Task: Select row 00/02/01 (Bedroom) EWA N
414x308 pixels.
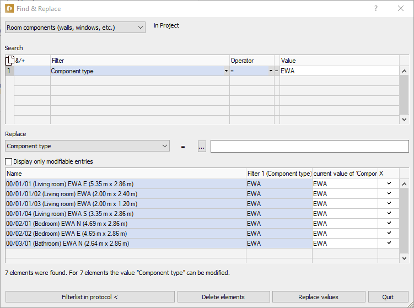Action: coord(126,224)
